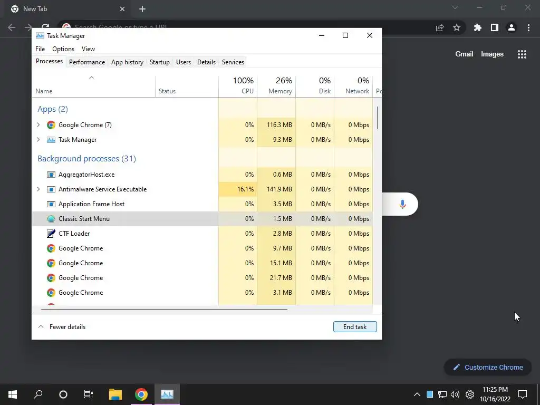Switch to the Details tab

(x=206, y=62)
